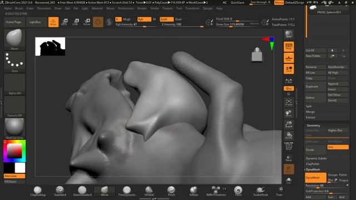The width and height of the screenshot is (356, 200).
Task: Select the DamStandard brush
Action: click(82, 191)
